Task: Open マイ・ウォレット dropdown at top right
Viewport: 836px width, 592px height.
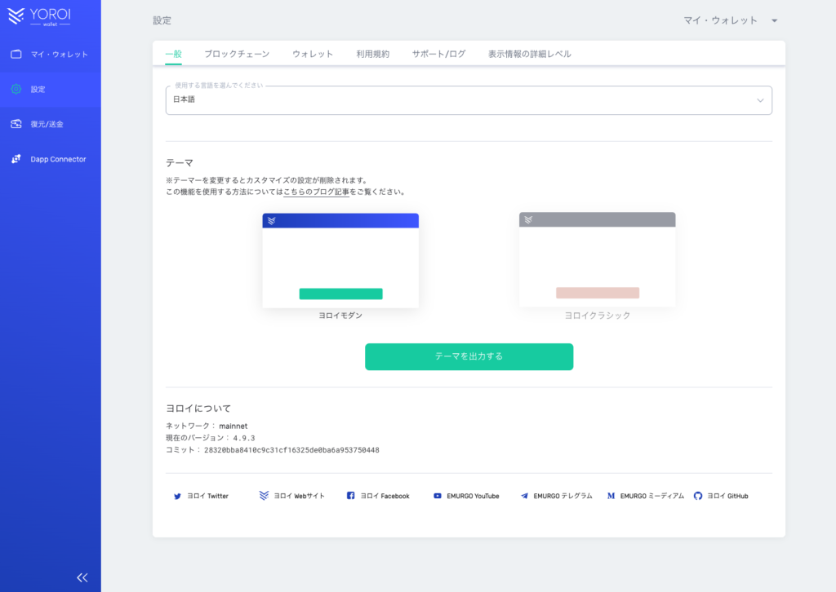Action: coord(729,20)
